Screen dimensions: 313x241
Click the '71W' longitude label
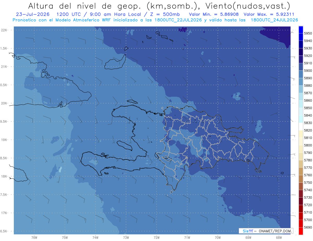click(187, 238)
